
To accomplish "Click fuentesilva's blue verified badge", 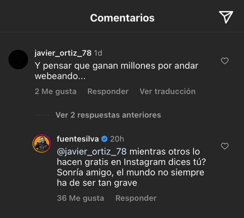I will pos(104,139).
